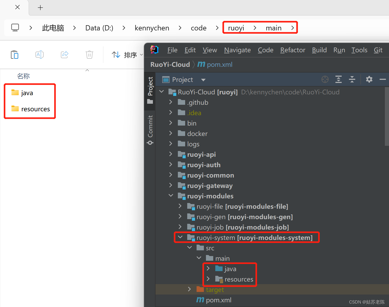Screen dimensions: 389x307
Task: Collapse the ruoyi-system module
Action: [x=180, y=237]
